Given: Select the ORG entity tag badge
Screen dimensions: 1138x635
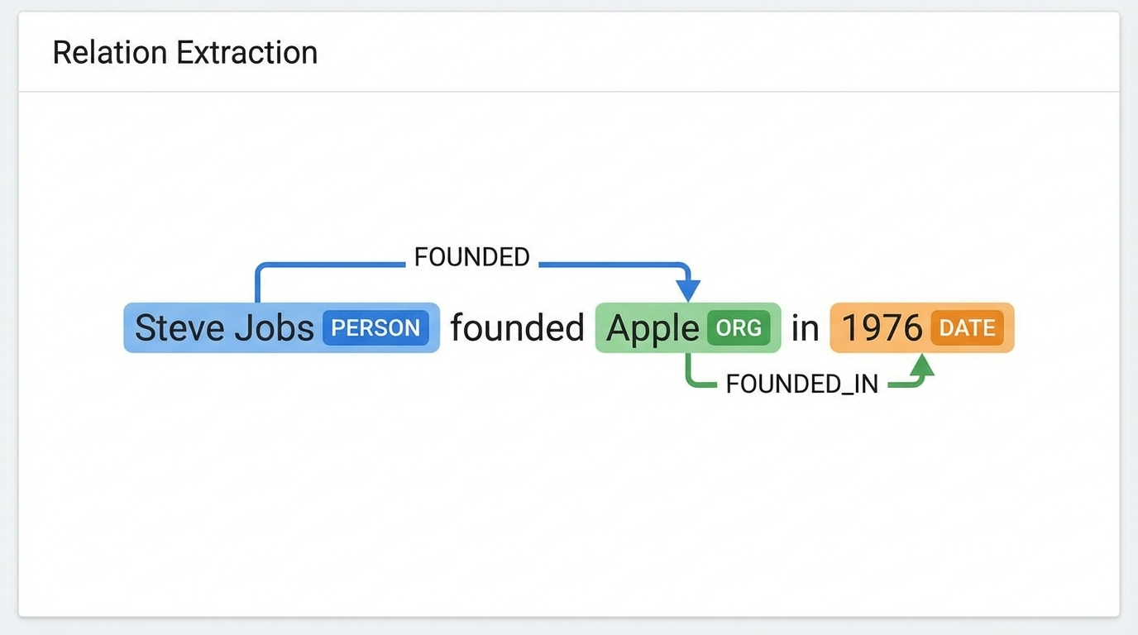Looking at the screenshot, I should [x=739, y=328].
